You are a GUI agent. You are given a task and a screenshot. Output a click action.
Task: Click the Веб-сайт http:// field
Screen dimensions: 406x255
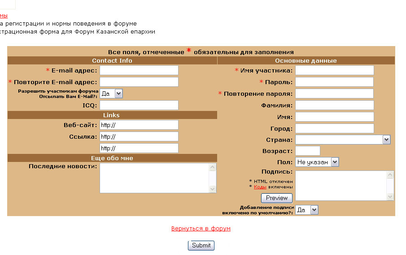click(x=139, y=125)
